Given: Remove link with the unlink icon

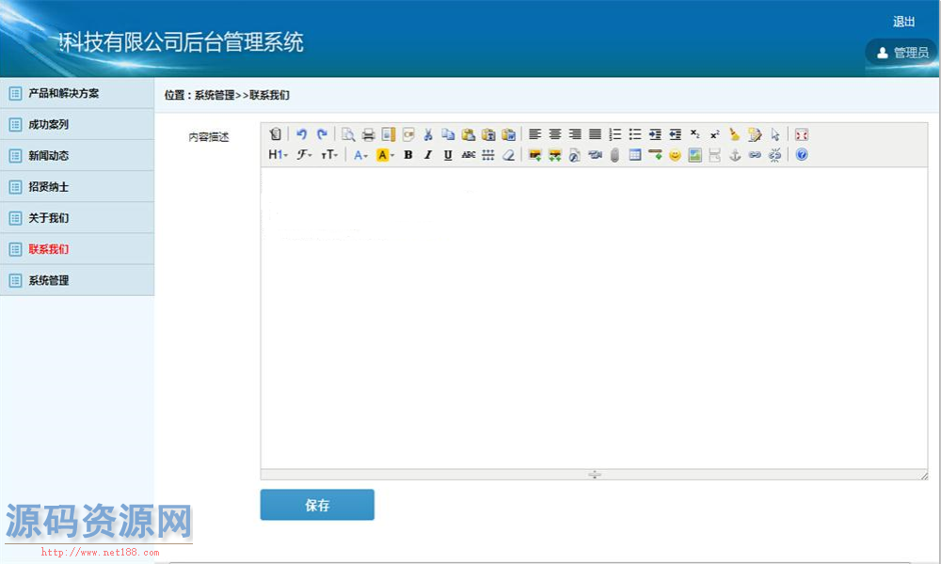Looking at the screenshot, I should click(x=774, y=155).
